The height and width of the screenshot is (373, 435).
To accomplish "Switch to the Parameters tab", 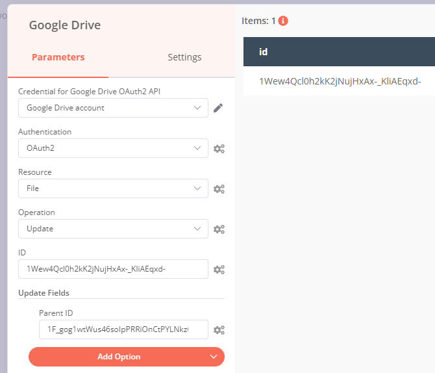I will pyautogui.click(x=58, y=57).
